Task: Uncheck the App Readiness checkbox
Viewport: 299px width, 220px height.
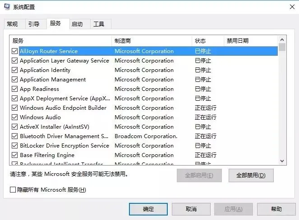Action: coord(15,89)
